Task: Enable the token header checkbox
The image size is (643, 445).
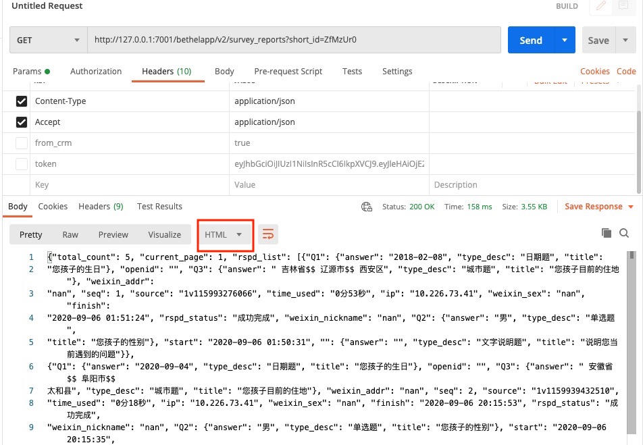Action: 21,163
